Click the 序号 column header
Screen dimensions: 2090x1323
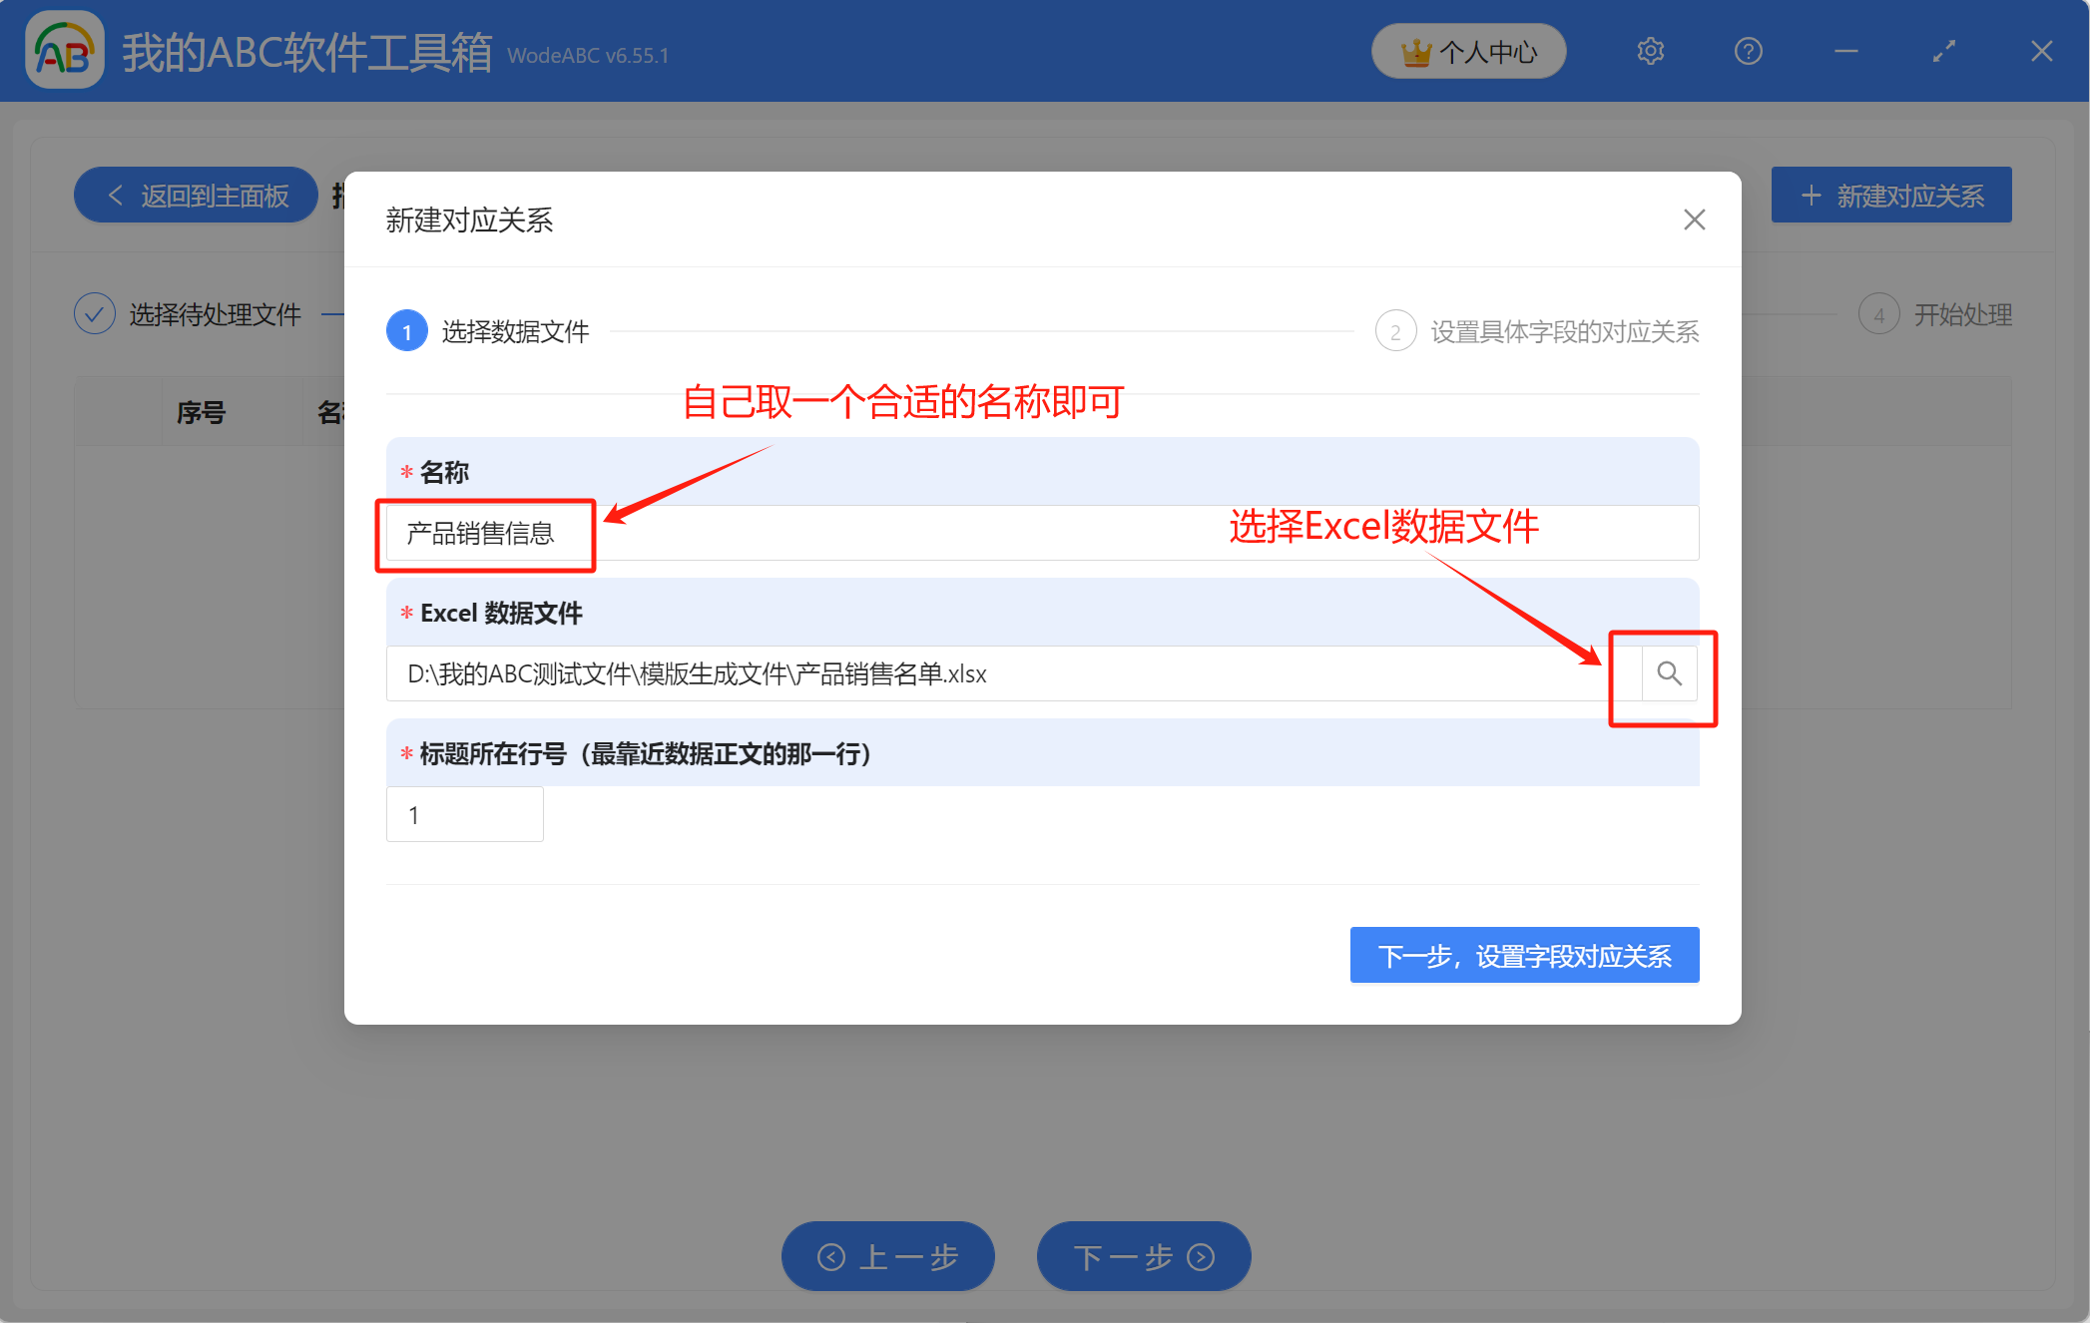coord(200,412)
